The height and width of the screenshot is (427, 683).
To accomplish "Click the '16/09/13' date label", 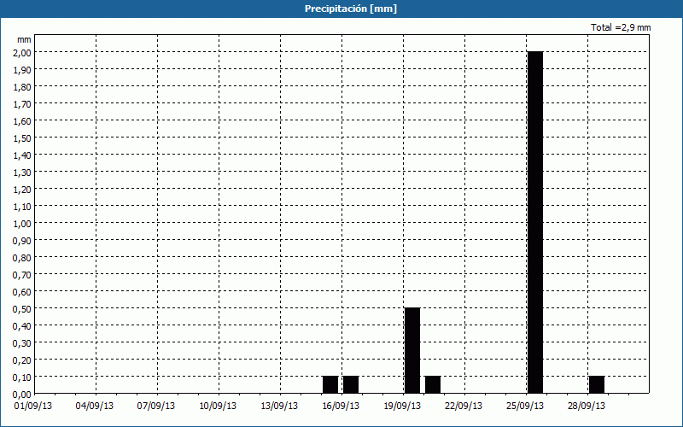I will click(340, 406).
